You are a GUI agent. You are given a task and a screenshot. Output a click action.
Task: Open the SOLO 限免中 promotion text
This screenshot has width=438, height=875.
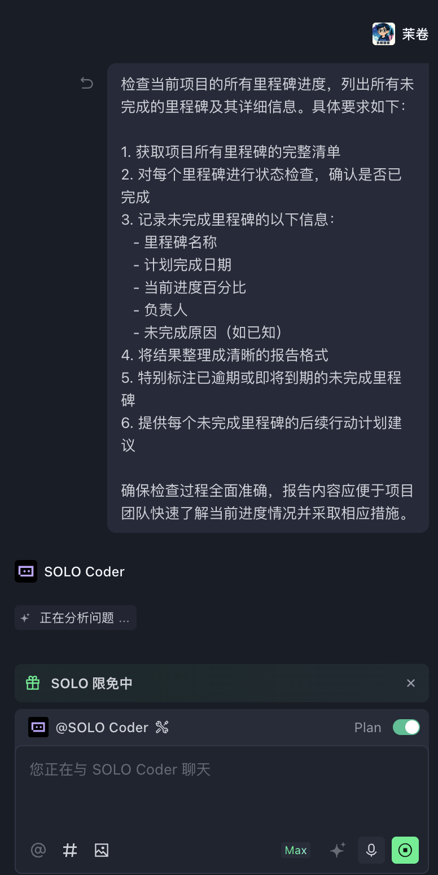pyautogui.click(x=91, y=683)
